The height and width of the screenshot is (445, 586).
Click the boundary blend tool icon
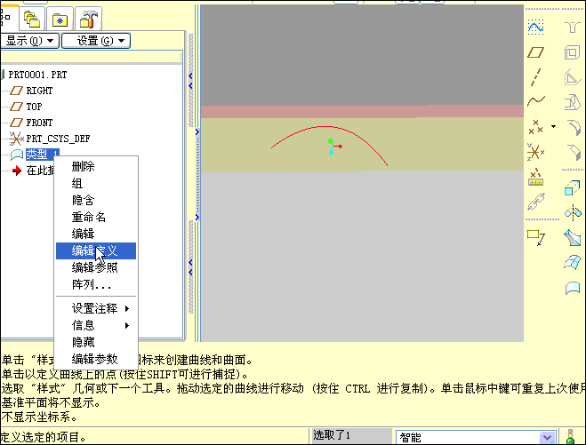(x=572, y=262)
